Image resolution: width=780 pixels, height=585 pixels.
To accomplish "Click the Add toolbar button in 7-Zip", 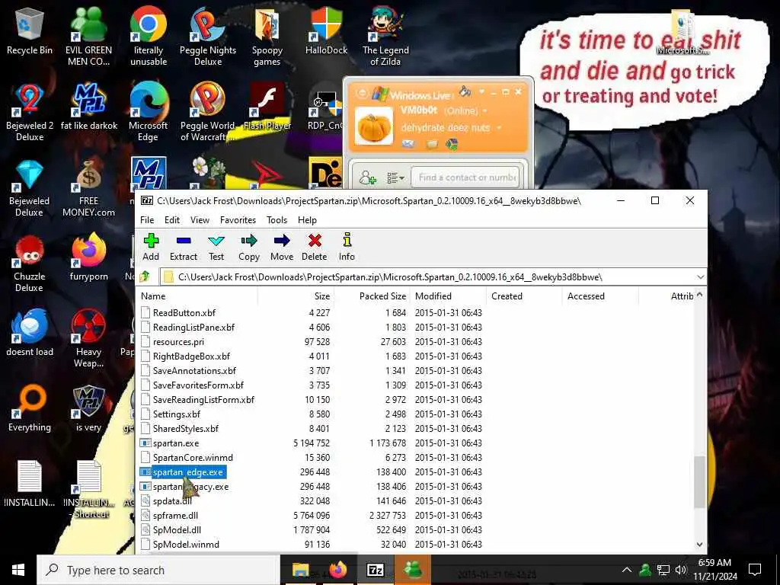I will (x=151, y=248).
